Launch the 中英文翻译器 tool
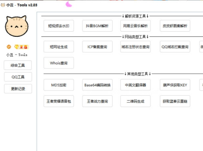This screenshot has width=203, height=151. point(135,85)
